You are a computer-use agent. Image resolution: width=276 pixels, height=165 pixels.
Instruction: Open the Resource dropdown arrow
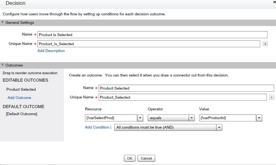tap(140, 118)
